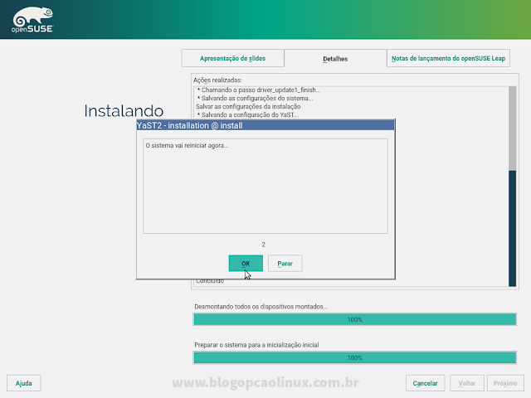The height and width of the screenshot is (398, 531).
Task: Click the 'Instalando' heading
Action: (x=124, y=111)
